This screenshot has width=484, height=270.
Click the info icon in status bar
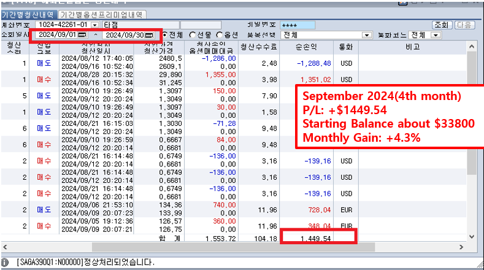tap(5, 262)
